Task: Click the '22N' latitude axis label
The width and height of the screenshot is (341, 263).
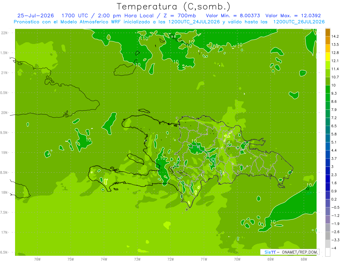Action: coord(4,33)
